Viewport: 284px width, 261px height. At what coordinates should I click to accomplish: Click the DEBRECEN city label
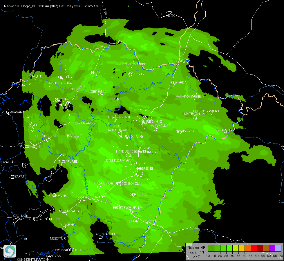[x=146, y=168]
